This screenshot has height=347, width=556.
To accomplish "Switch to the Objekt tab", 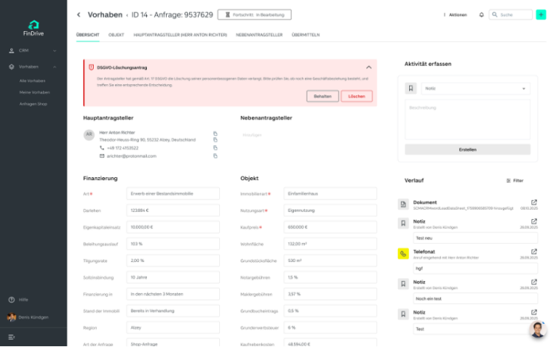I will click(116, 35).
